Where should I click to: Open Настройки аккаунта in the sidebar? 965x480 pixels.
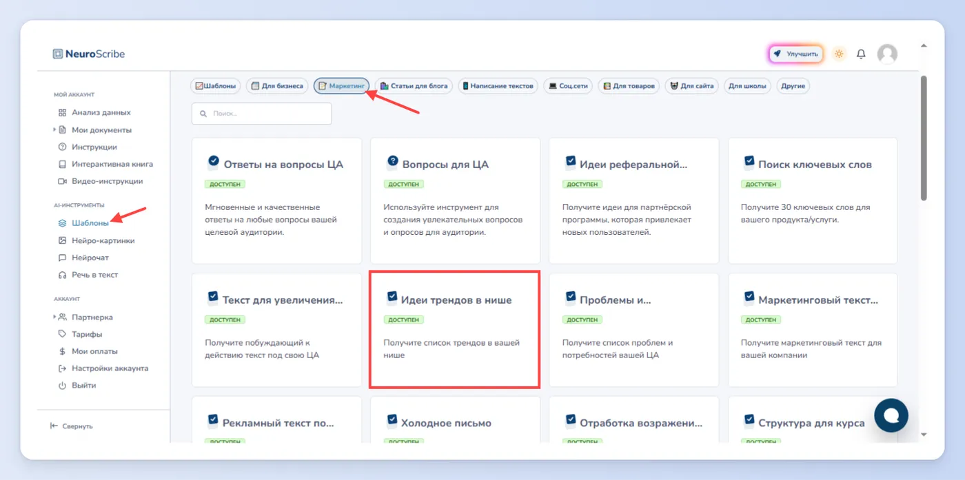pos(103,368)
